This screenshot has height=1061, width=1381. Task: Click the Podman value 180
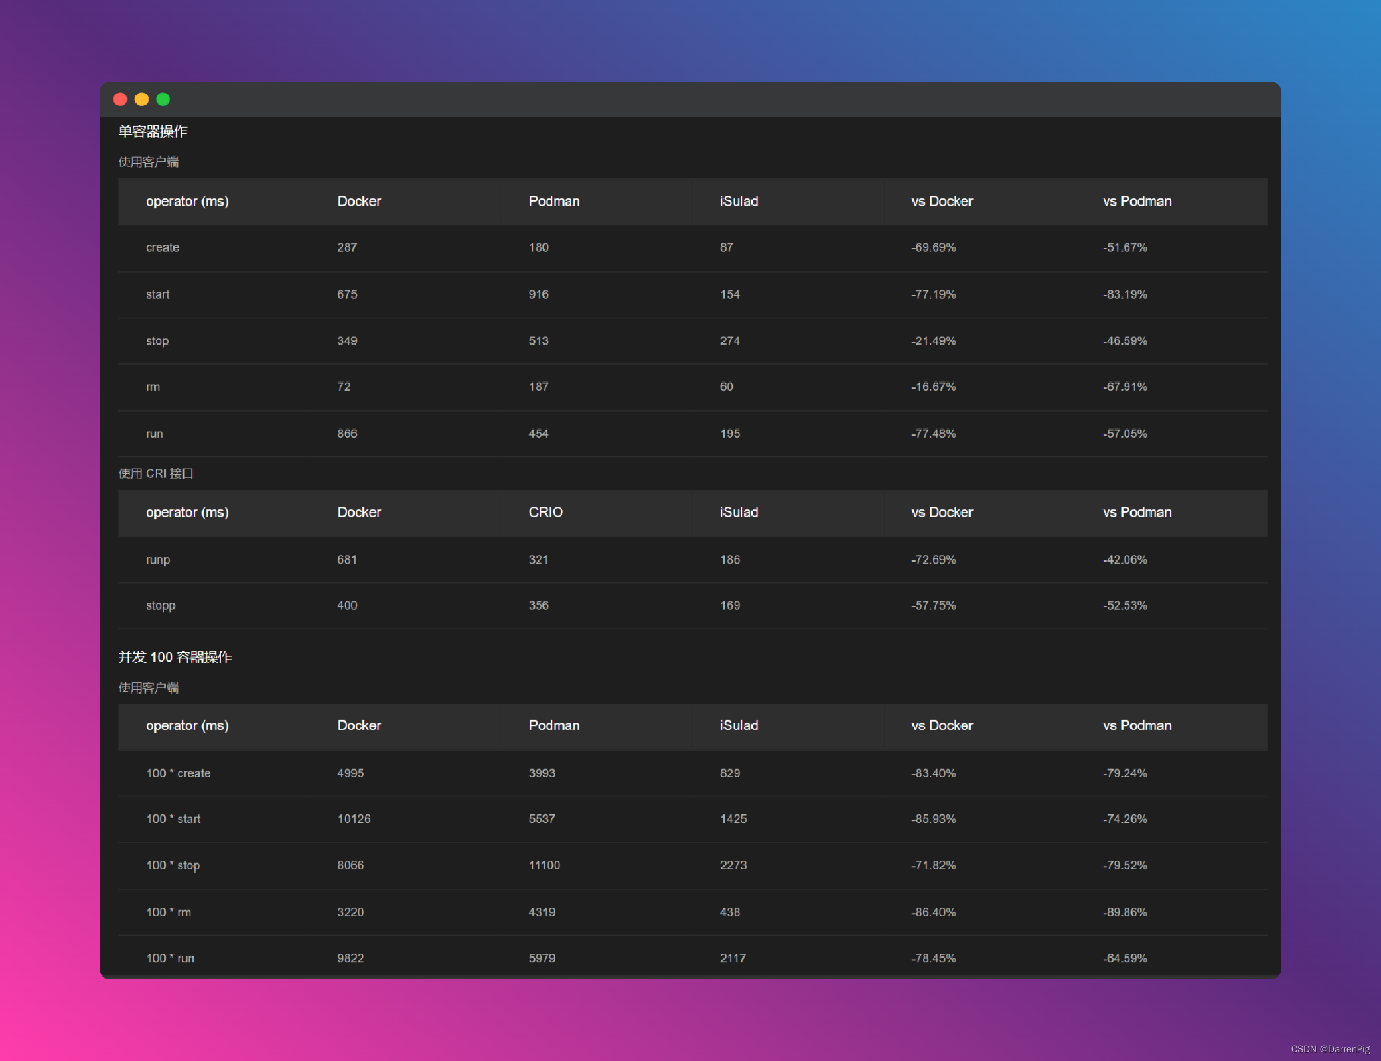(538, 247)
